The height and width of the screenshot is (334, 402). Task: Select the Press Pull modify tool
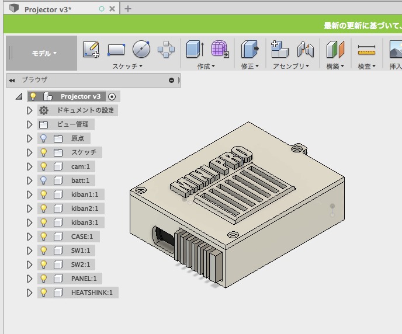tap(250, 49)
